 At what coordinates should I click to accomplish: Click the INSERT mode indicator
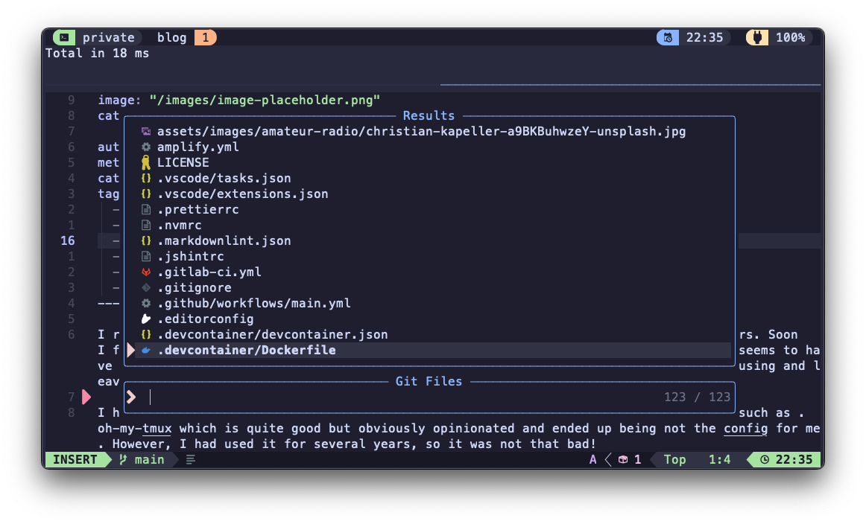75,459
